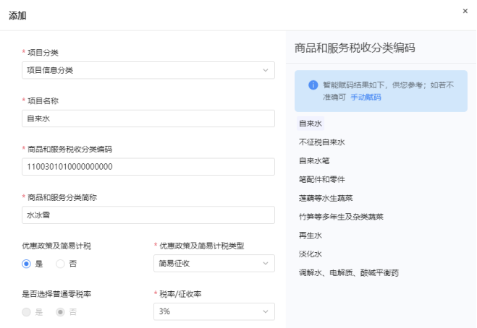Select 自来水 in the code results
This screenshot has height=328, width=477.
coord(311,124)
